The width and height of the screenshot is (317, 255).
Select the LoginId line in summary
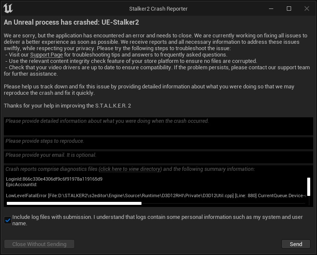coord(54,179)
